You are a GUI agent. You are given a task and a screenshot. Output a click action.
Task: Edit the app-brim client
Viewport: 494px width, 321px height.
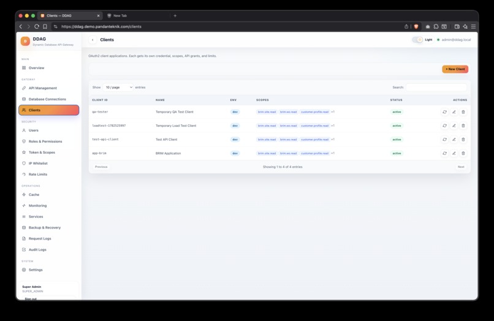[x=454, y=153]
